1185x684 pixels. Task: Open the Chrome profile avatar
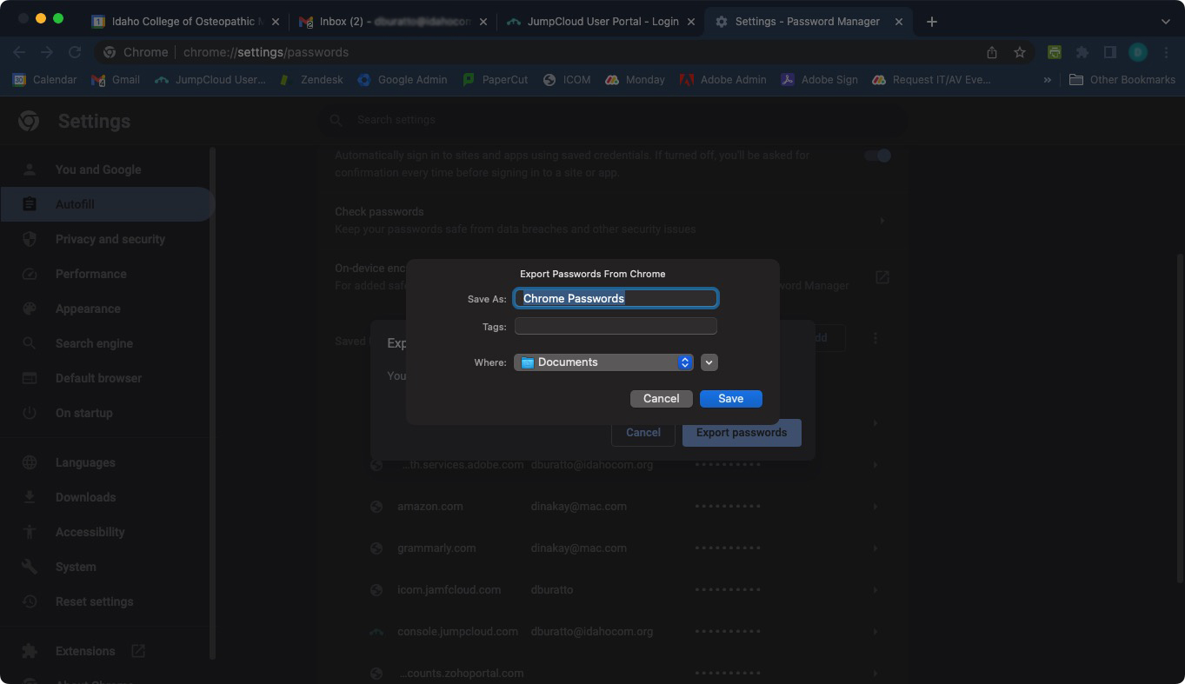(x=1137, y=52)
